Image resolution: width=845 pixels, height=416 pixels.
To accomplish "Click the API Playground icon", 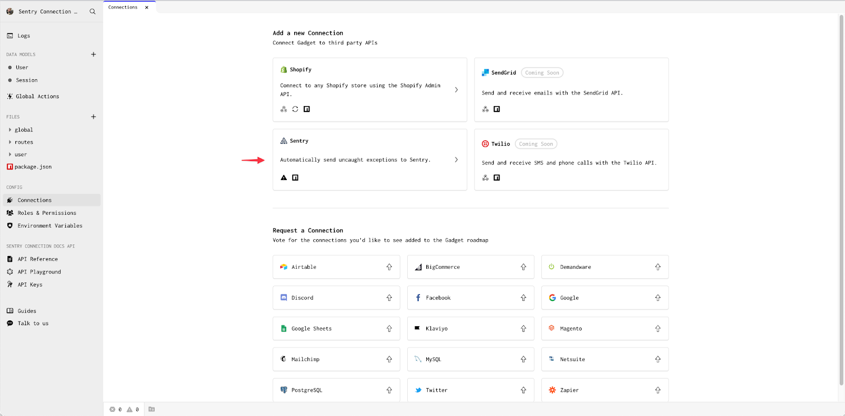I will tap(10, 272).
